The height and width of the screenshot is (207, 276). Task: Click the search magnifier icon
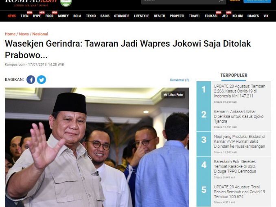click(x=221, y=1)
